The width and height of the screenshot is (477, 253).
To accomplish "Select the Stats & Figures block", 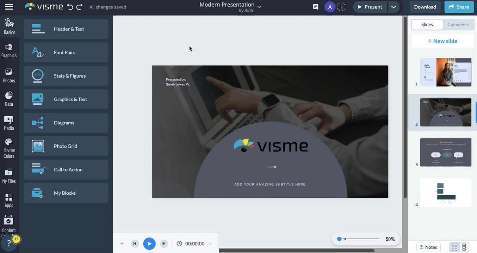I will click(x=66, y=76).
